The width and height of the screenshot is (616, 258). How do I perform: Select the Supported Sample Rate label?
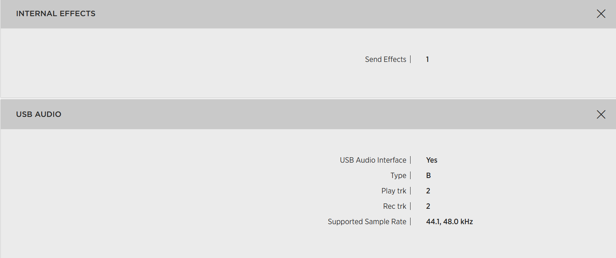(367, 221)
